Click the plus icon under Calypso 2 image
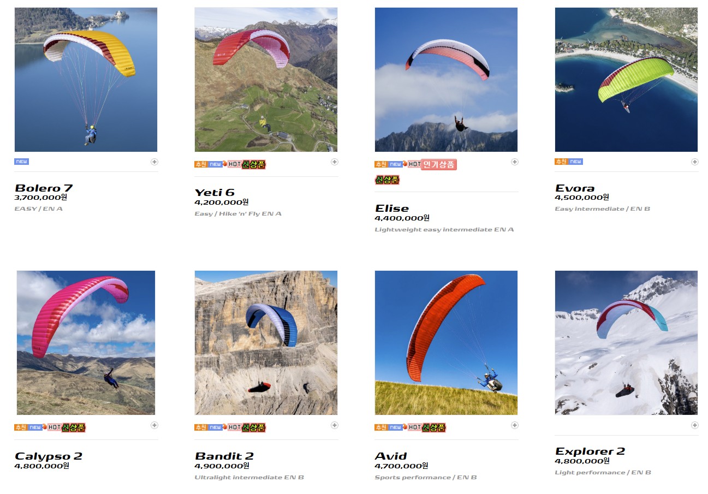Viewport: 708px width, 494px height. pos(154,425)
